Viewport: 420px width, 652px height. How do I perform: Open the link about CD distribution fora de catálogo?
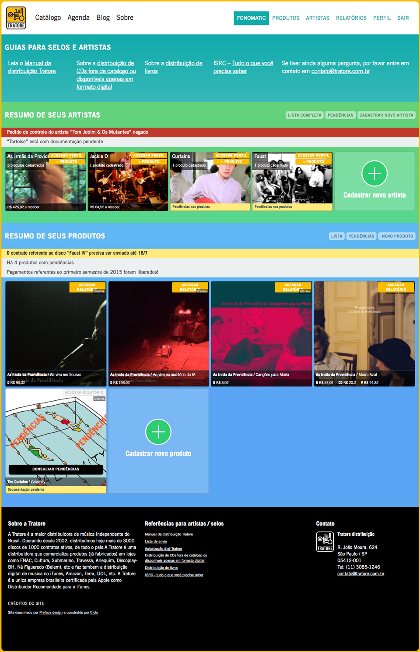point(106,75)
